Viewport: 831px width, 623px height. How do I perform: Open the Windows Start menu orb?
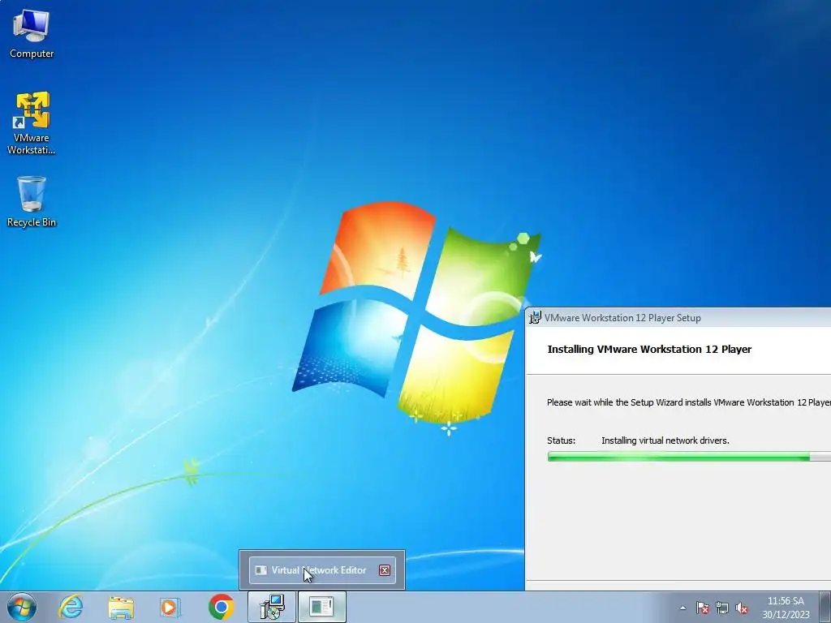(x=22, y=607)
